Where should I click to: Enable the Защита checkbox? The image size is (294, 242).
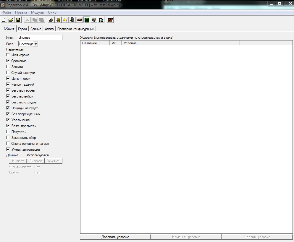[x=8, y=66]
